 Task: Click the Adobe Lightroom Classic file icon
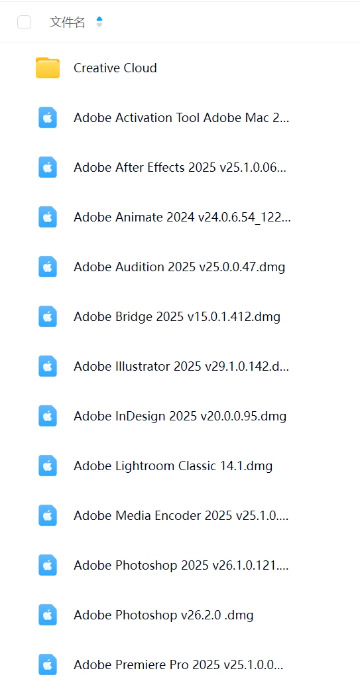(x=48, y=466)
